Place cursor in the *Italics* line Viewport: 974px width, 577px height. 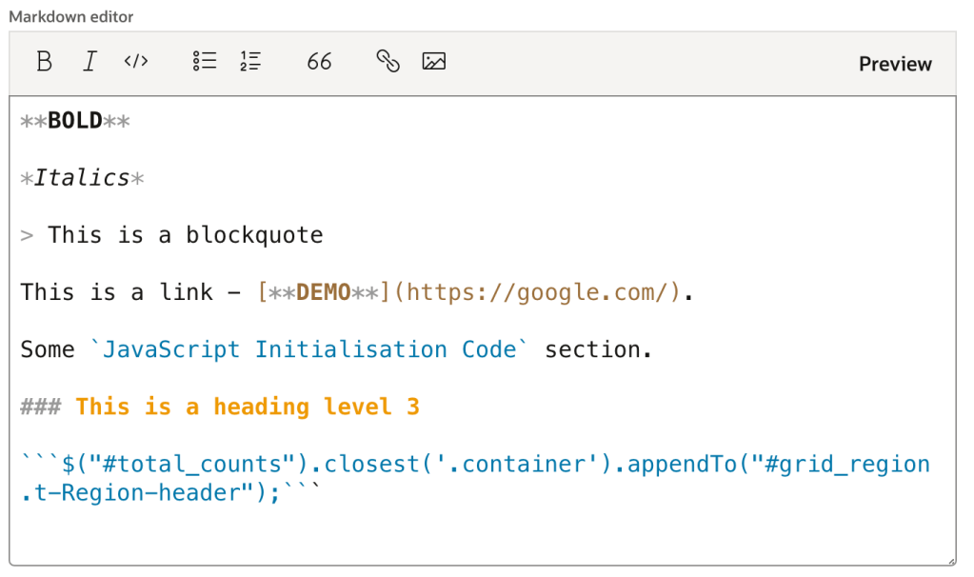[x=82, y=178]
